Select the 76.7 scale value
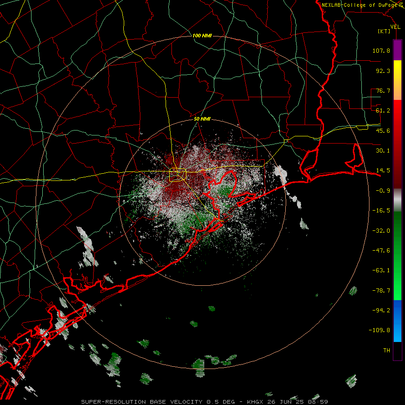 (383, 90)
